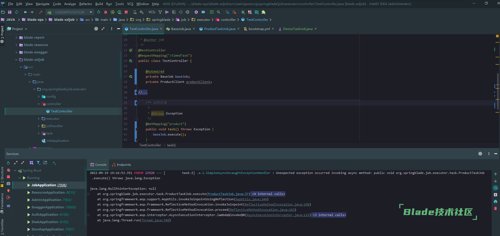The image size is (500, 236).
Task: Open the filter funnel in Services toolbar
Action: click(x=38, y=163)
